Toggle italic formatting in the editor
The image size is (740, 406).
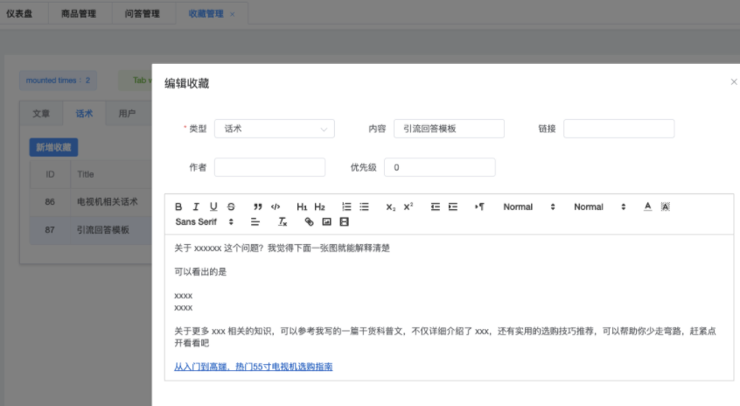196,206
